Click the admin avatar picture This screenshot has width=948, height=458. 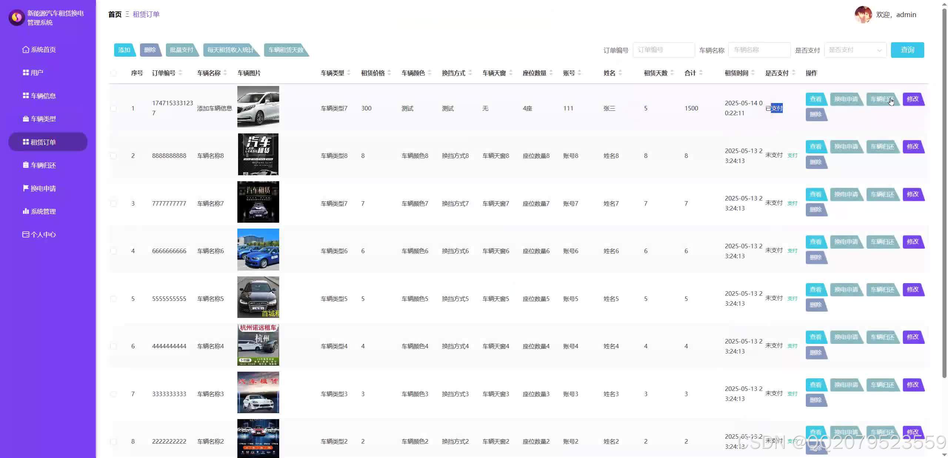click(x=863, y=15)
